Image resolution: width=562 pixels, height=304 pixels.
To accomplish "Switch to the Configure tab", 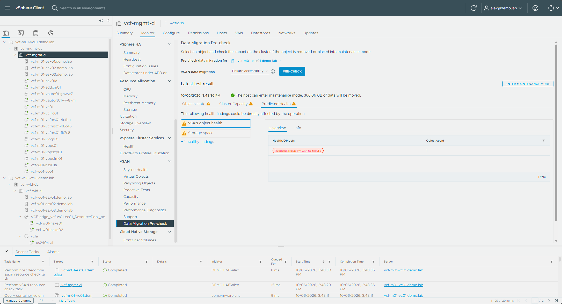I will coord(171,33).
